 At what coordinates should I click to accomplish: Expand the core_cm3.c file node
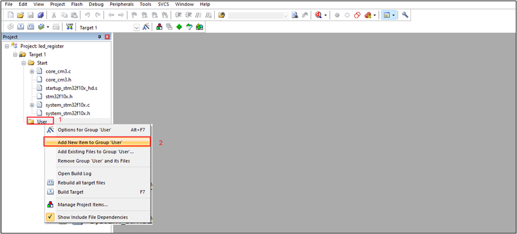click(x=32, y=71)
